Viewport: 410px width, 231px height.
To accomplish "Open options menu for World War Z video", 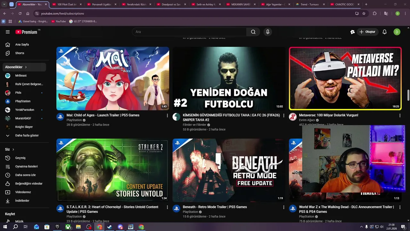I will tap(400, 207).
